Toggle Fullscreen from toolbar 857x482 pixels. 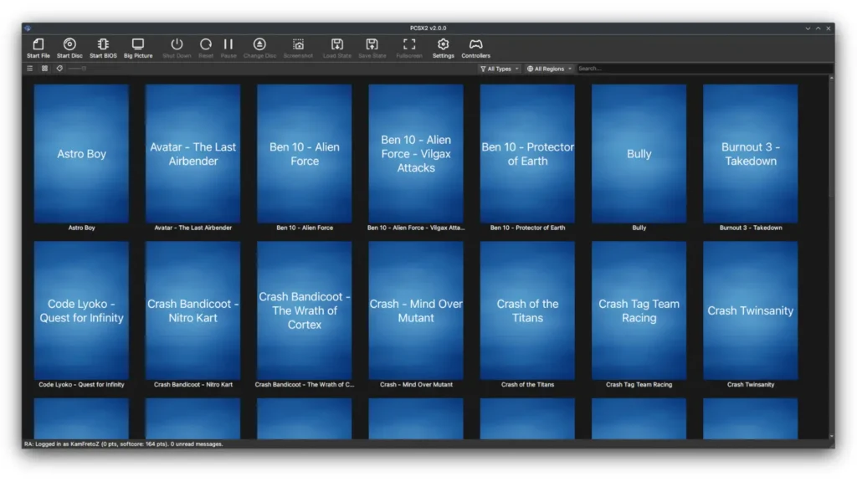(x=408, y=44)
